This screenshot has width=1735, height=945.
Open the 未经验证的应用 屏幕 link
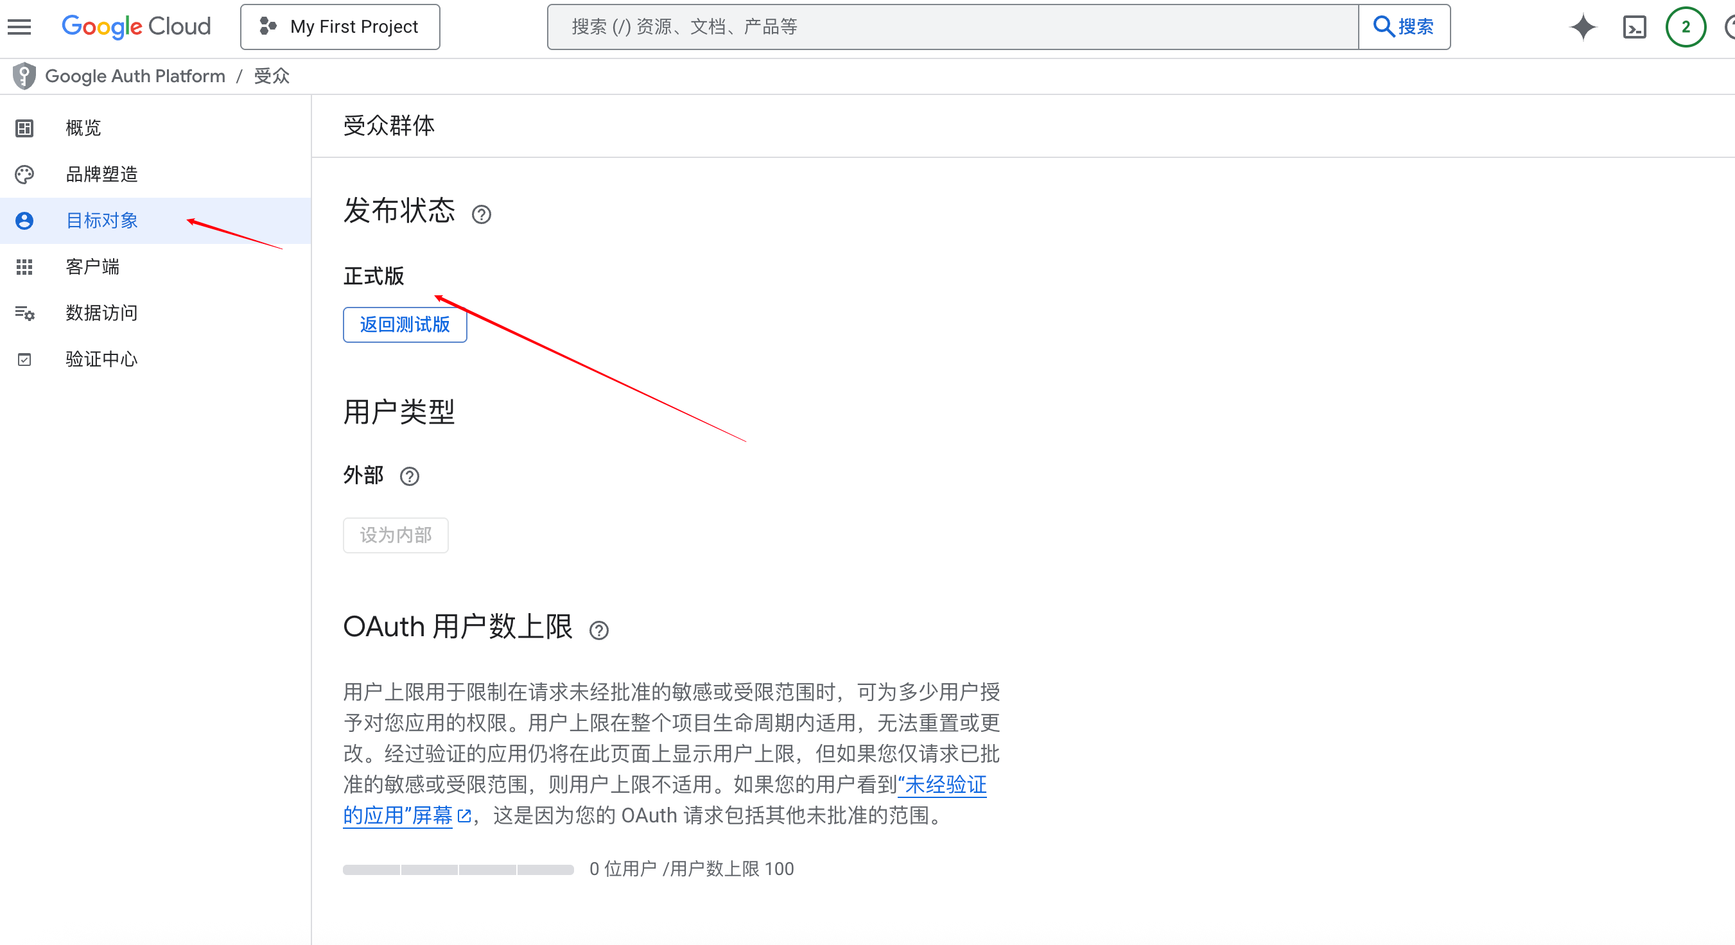coord(941,785)
